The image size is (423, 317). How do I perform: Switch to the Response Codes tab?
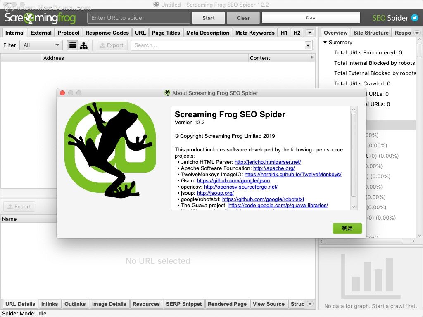(107, 33)
